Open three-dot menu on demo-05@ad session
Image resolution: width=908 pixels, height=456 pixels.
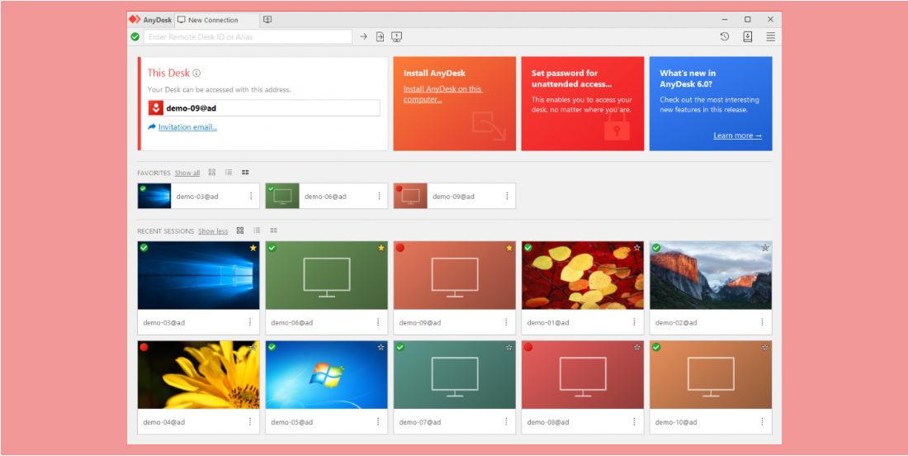click(x=378, y=422)
